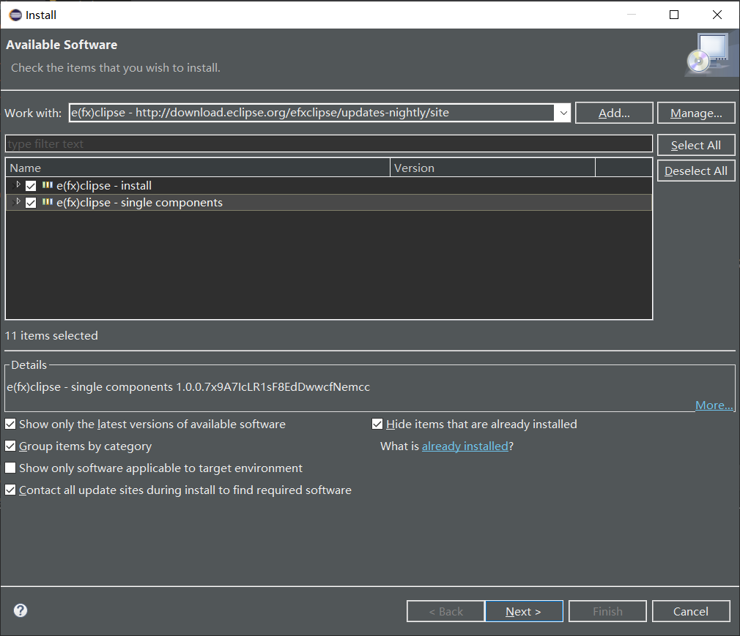
Task: Close the Install window with X
Action: click(x=717, y=15)
